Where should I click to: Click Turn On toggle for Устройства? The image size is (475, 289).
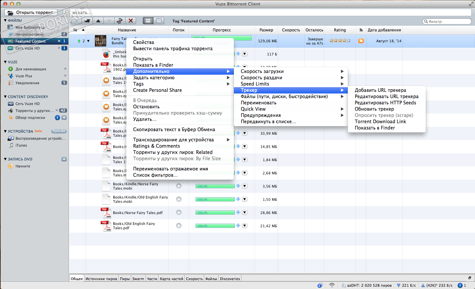(59, 131)
